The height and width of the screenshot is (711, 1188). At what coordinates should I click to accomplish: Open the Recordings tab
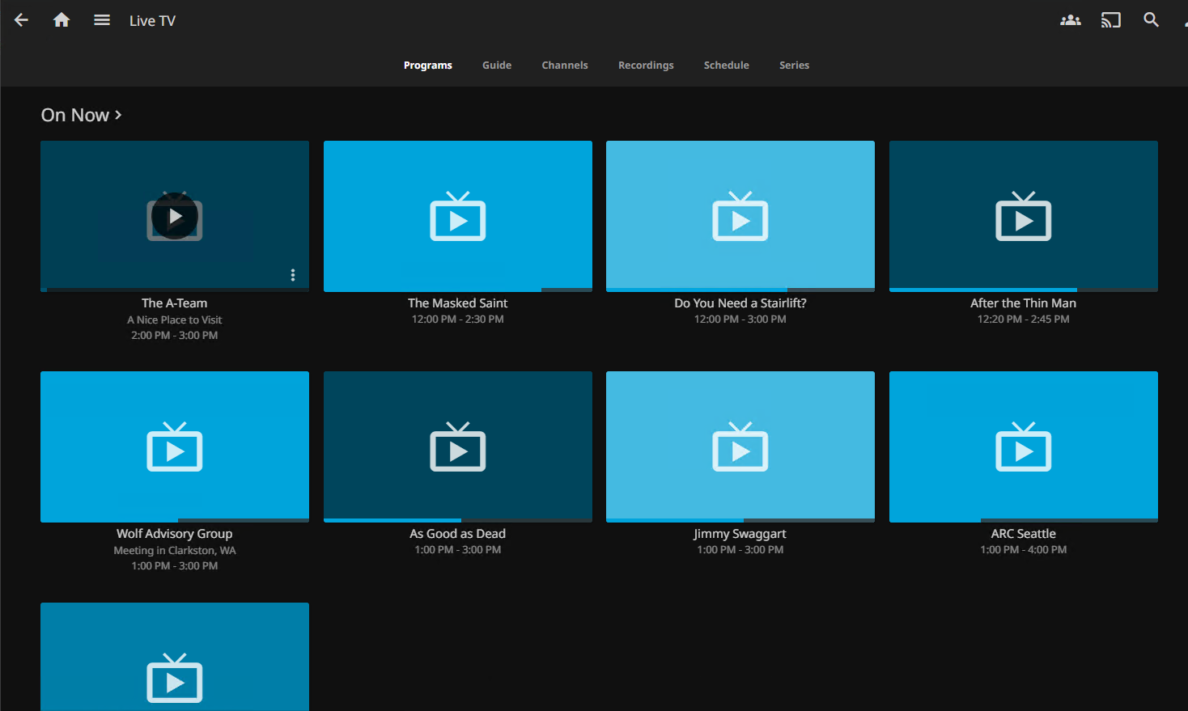(x=646, y=66)
